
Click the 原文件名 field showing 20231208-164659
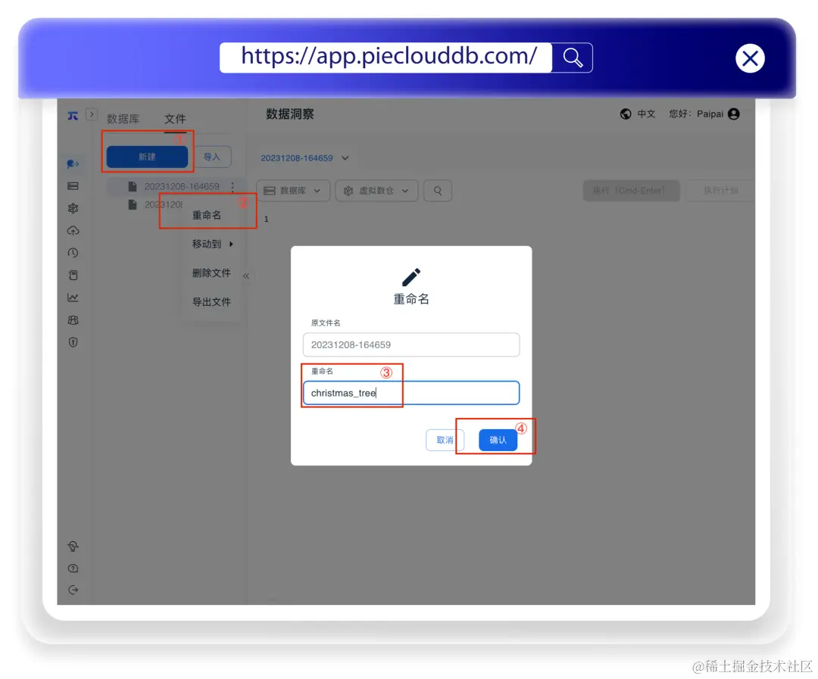click(x=411, y=344)
